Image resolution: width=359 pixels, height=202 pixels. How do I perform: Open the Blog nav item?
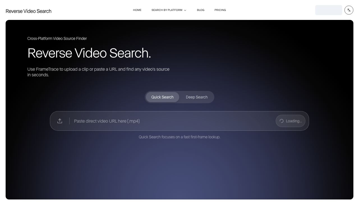point(201,10)
